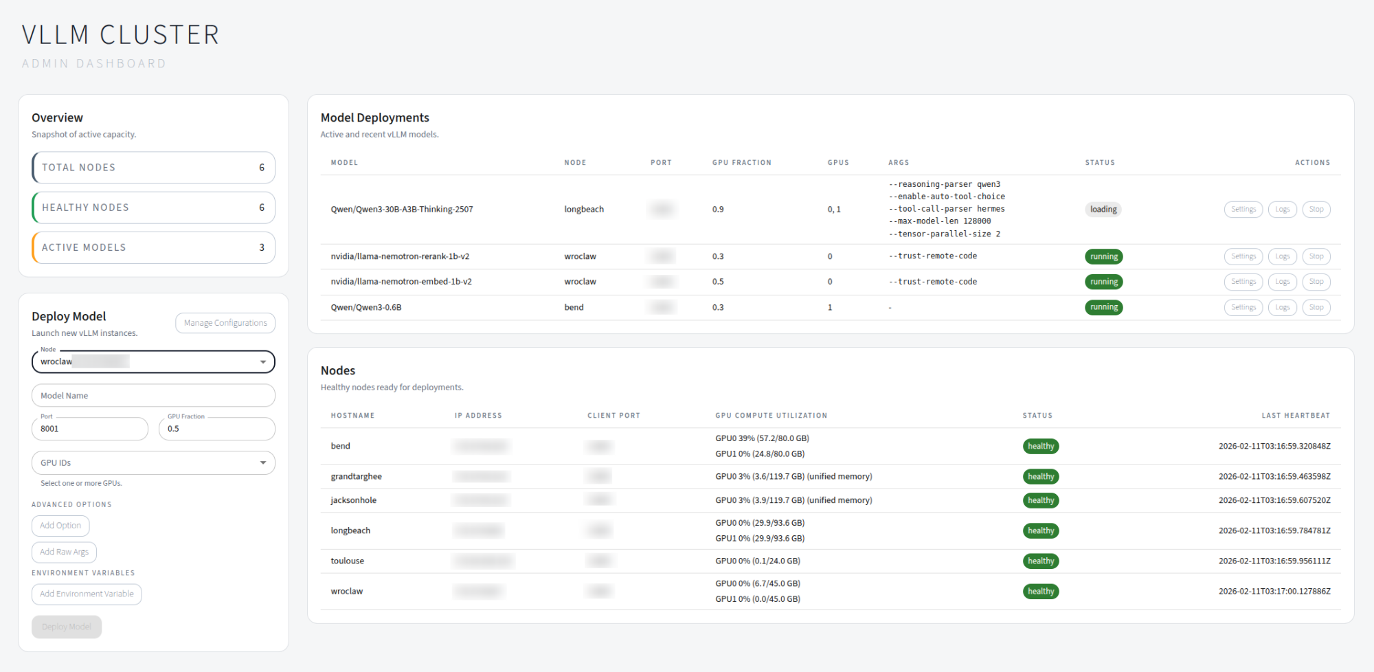Click the MODEL column header
The width and height of the screenshot is (1374, 672).
tap(344, 163)
